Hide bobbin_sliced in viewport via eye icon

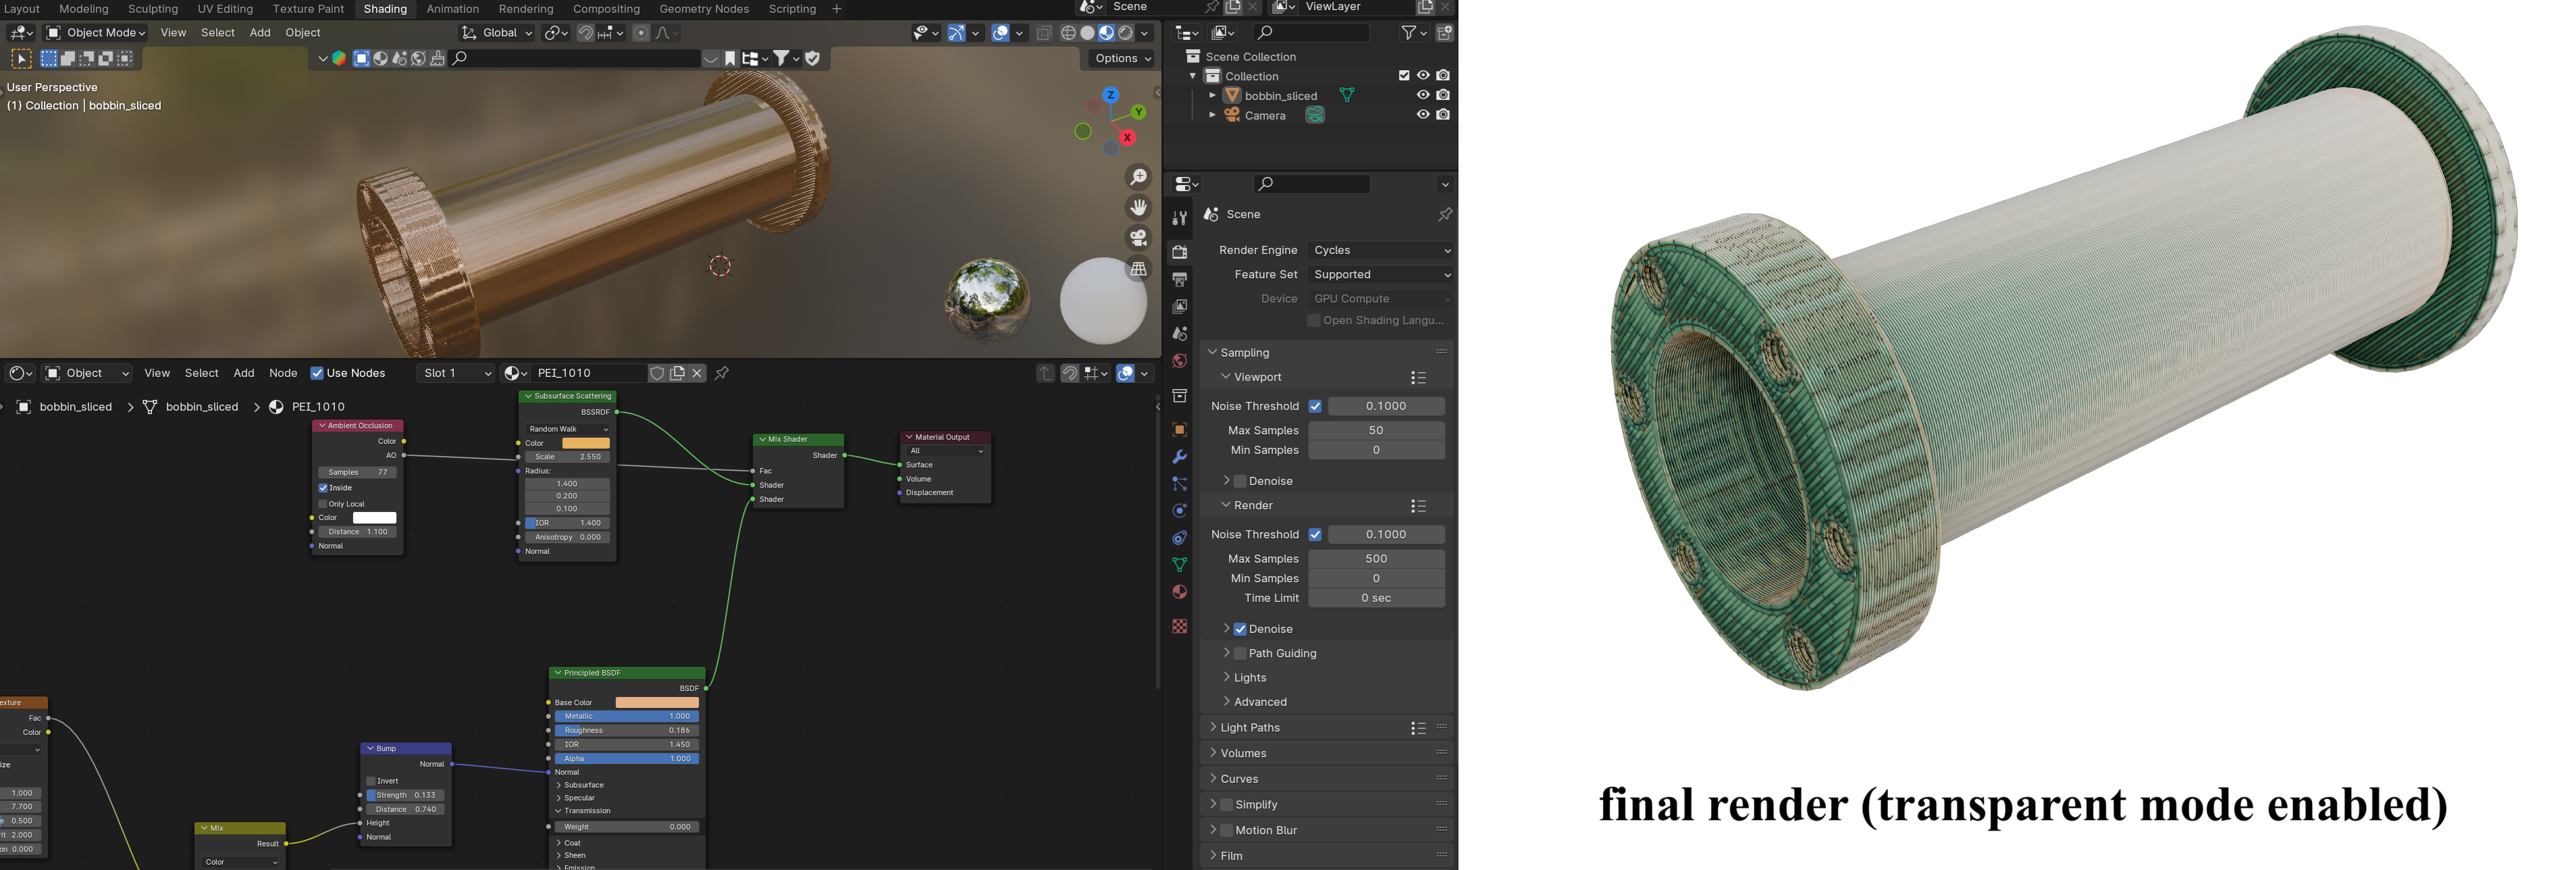coord(1423,95)
